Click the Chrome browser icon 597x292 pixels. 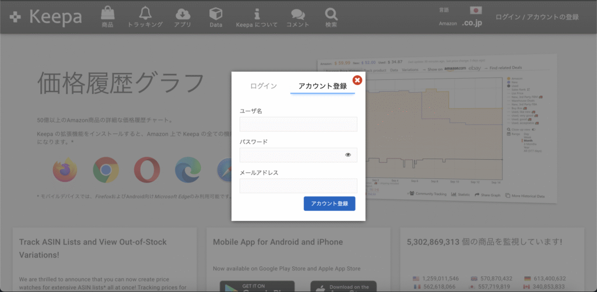(x=106, y=170)
